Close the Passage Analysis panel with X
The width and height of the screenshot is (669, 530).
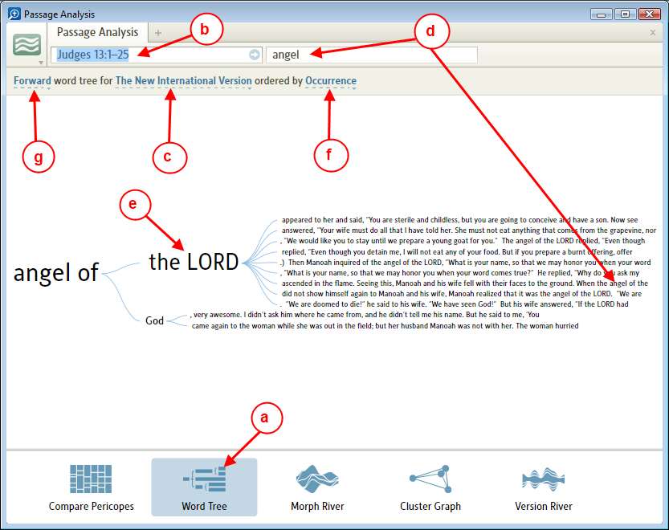[652, 32]
